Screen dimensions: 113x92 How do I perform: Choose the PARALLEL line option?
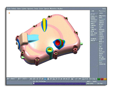coord(94,16)
